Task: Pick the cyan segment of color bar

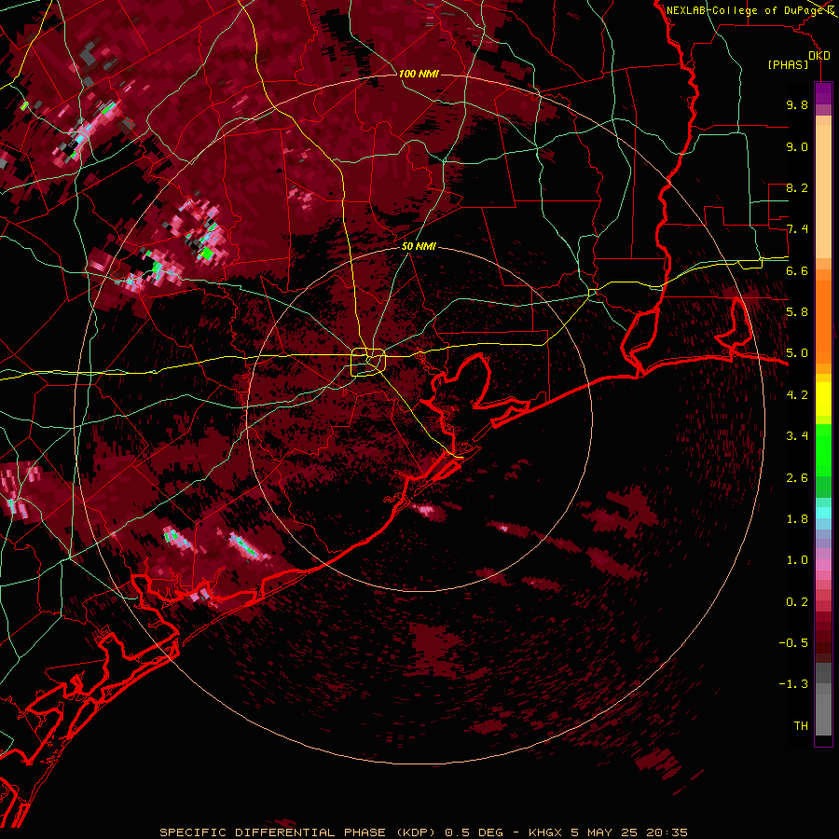Action: pos(823,513)
